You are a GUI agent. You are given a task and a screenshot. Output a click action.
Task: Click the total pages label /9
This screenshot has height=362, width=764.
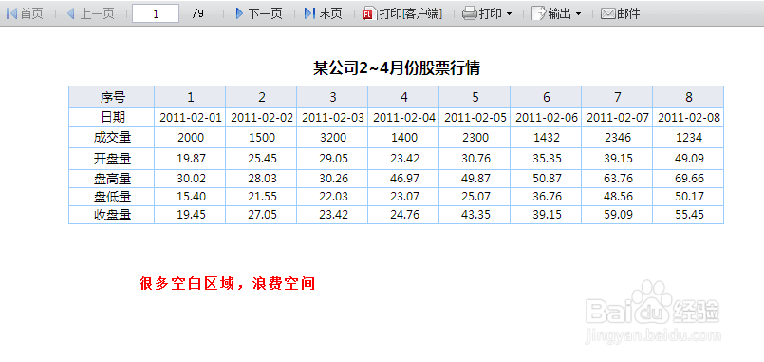coord(197,14)
